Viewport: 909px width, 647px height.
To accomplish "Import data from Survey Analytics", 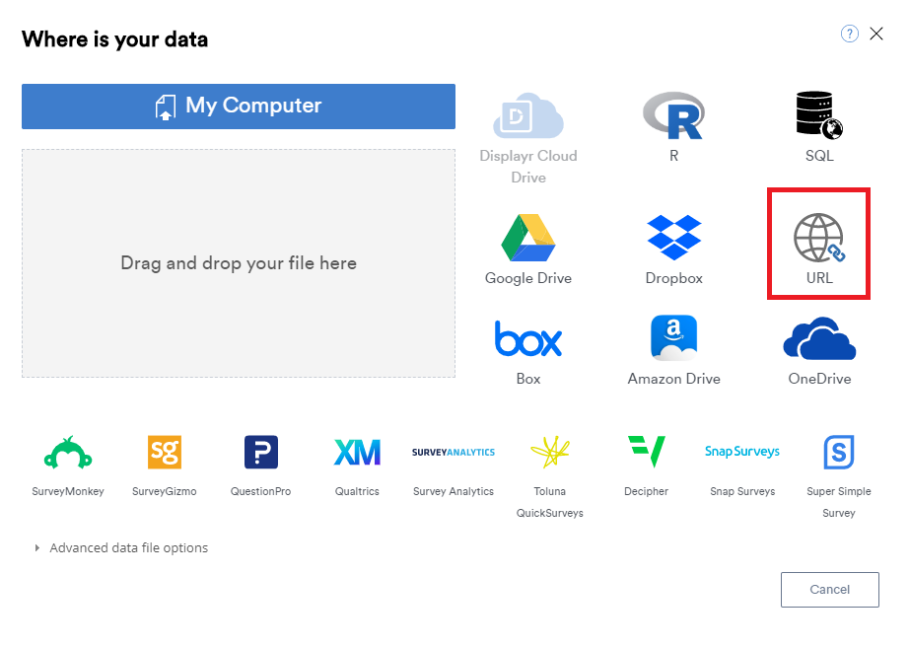I will pos(454,452).
